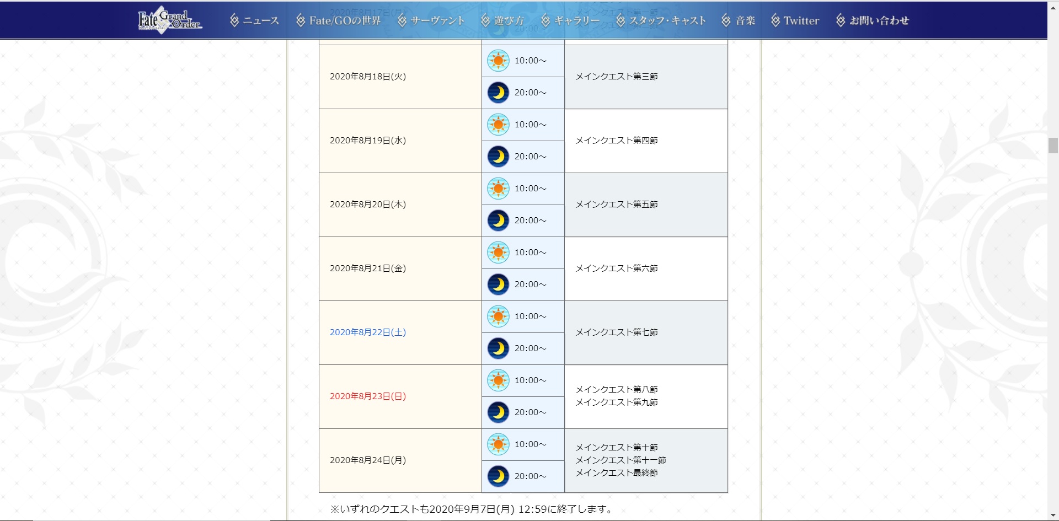The width and height of the screenshot is (1059, 521).
Task: Click the moon icon for August 23
Action: coord(498,412)
